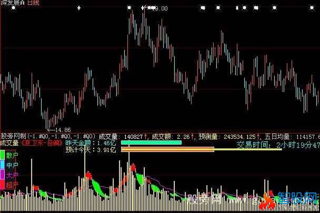This screenshot has height=213, width=320.
Task: Select the red 超户 color swatch
Action: pyautogui.click(x=2, y=185)
